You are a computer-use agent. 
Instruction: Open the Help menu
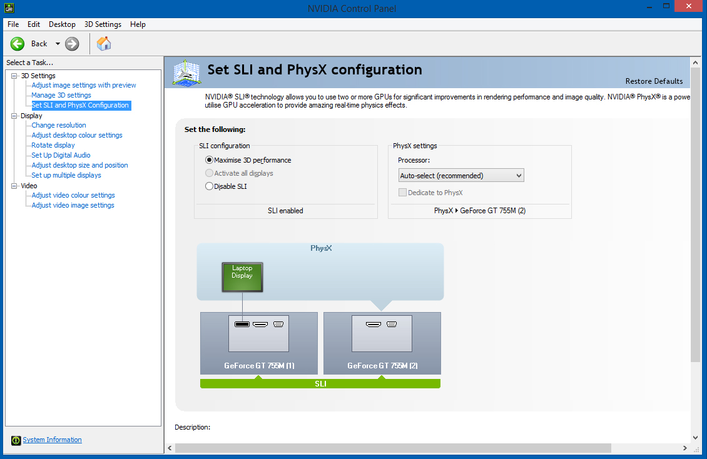coord(138,24)
